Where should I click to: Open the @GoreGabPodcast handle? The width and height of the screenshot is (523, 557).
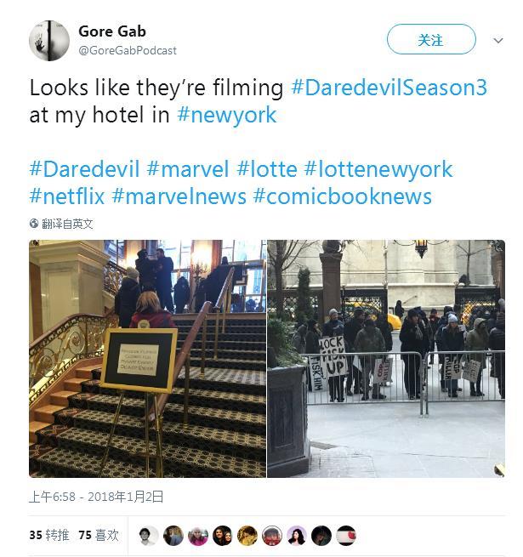click(x=128, y=50)
